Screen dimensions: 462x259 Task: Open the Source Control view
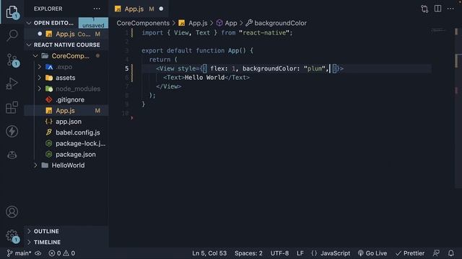click(x=12, y=60)
